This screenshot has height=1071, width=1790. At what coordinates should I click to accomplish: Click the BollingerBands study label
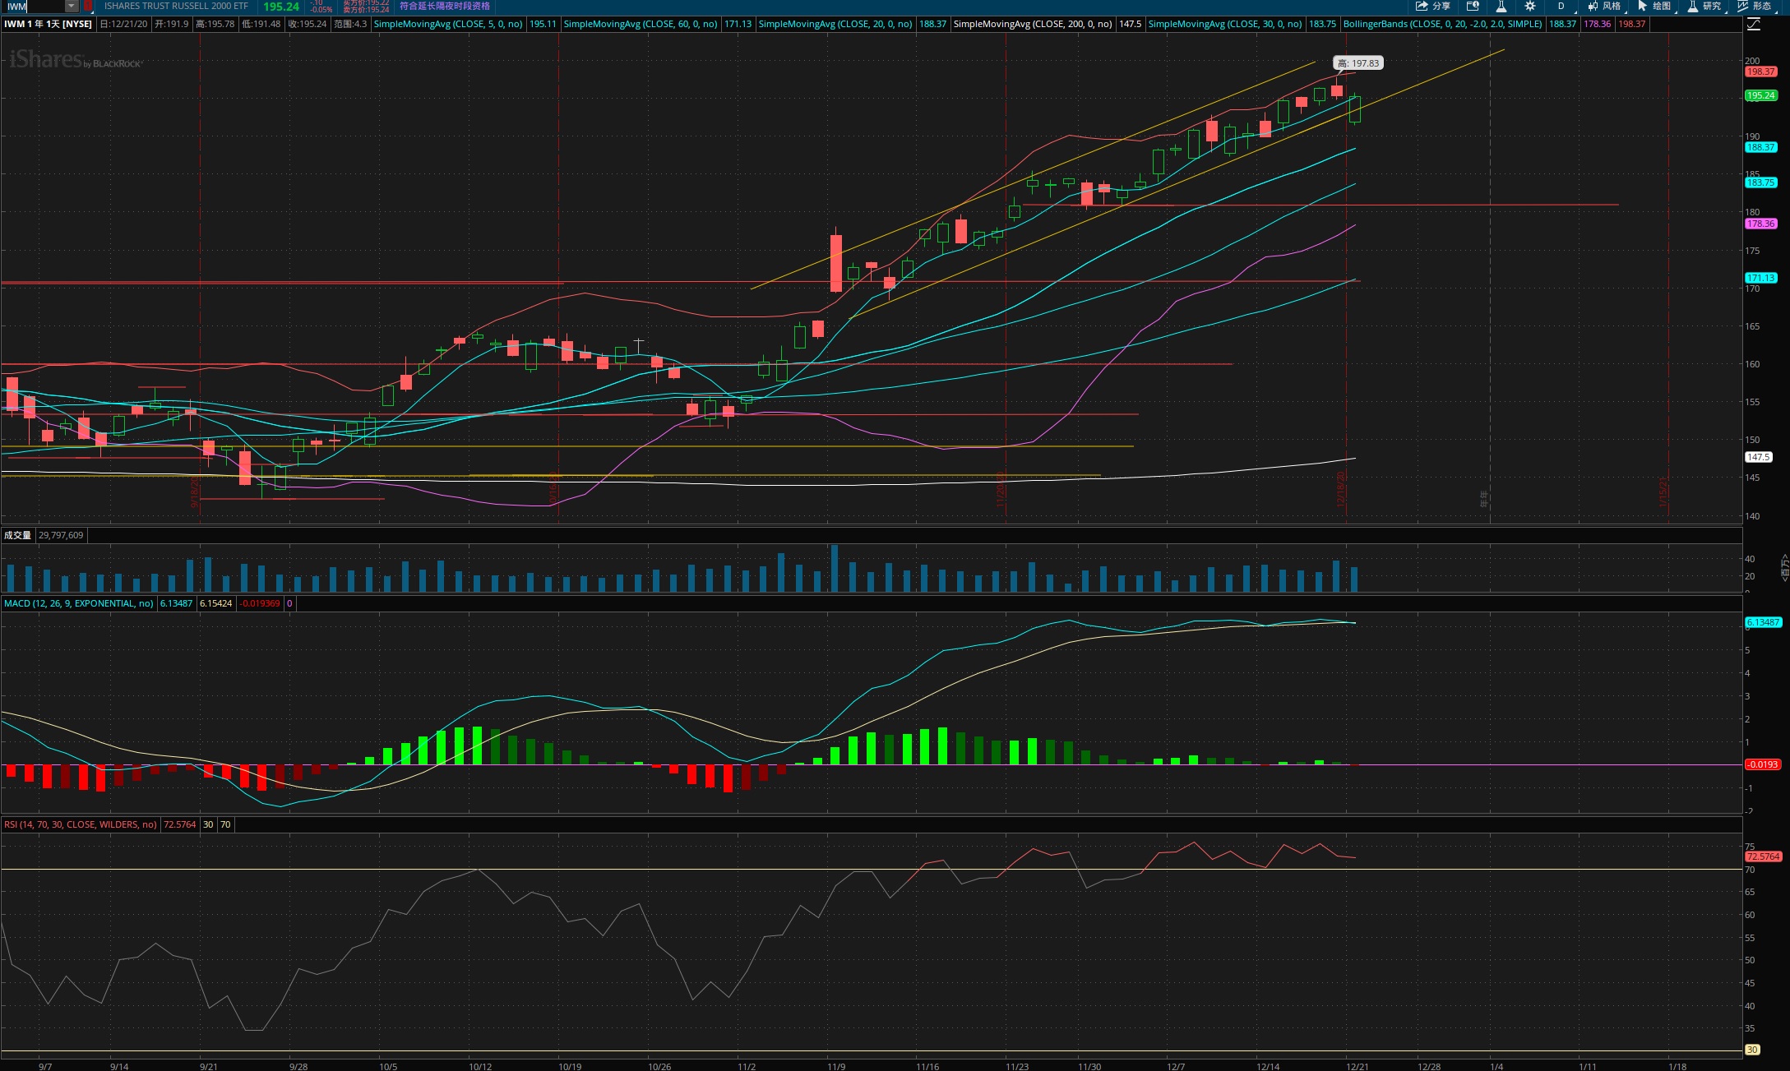click(x=1442, y=24)
